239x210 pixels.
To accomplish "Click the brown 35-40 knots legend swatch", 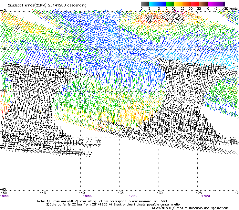I will point(203,4).
